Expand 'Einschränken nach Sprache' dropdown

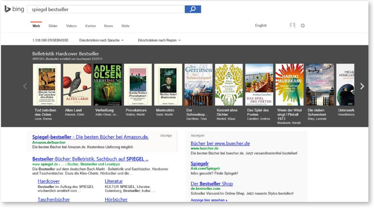tap(101, 40)
